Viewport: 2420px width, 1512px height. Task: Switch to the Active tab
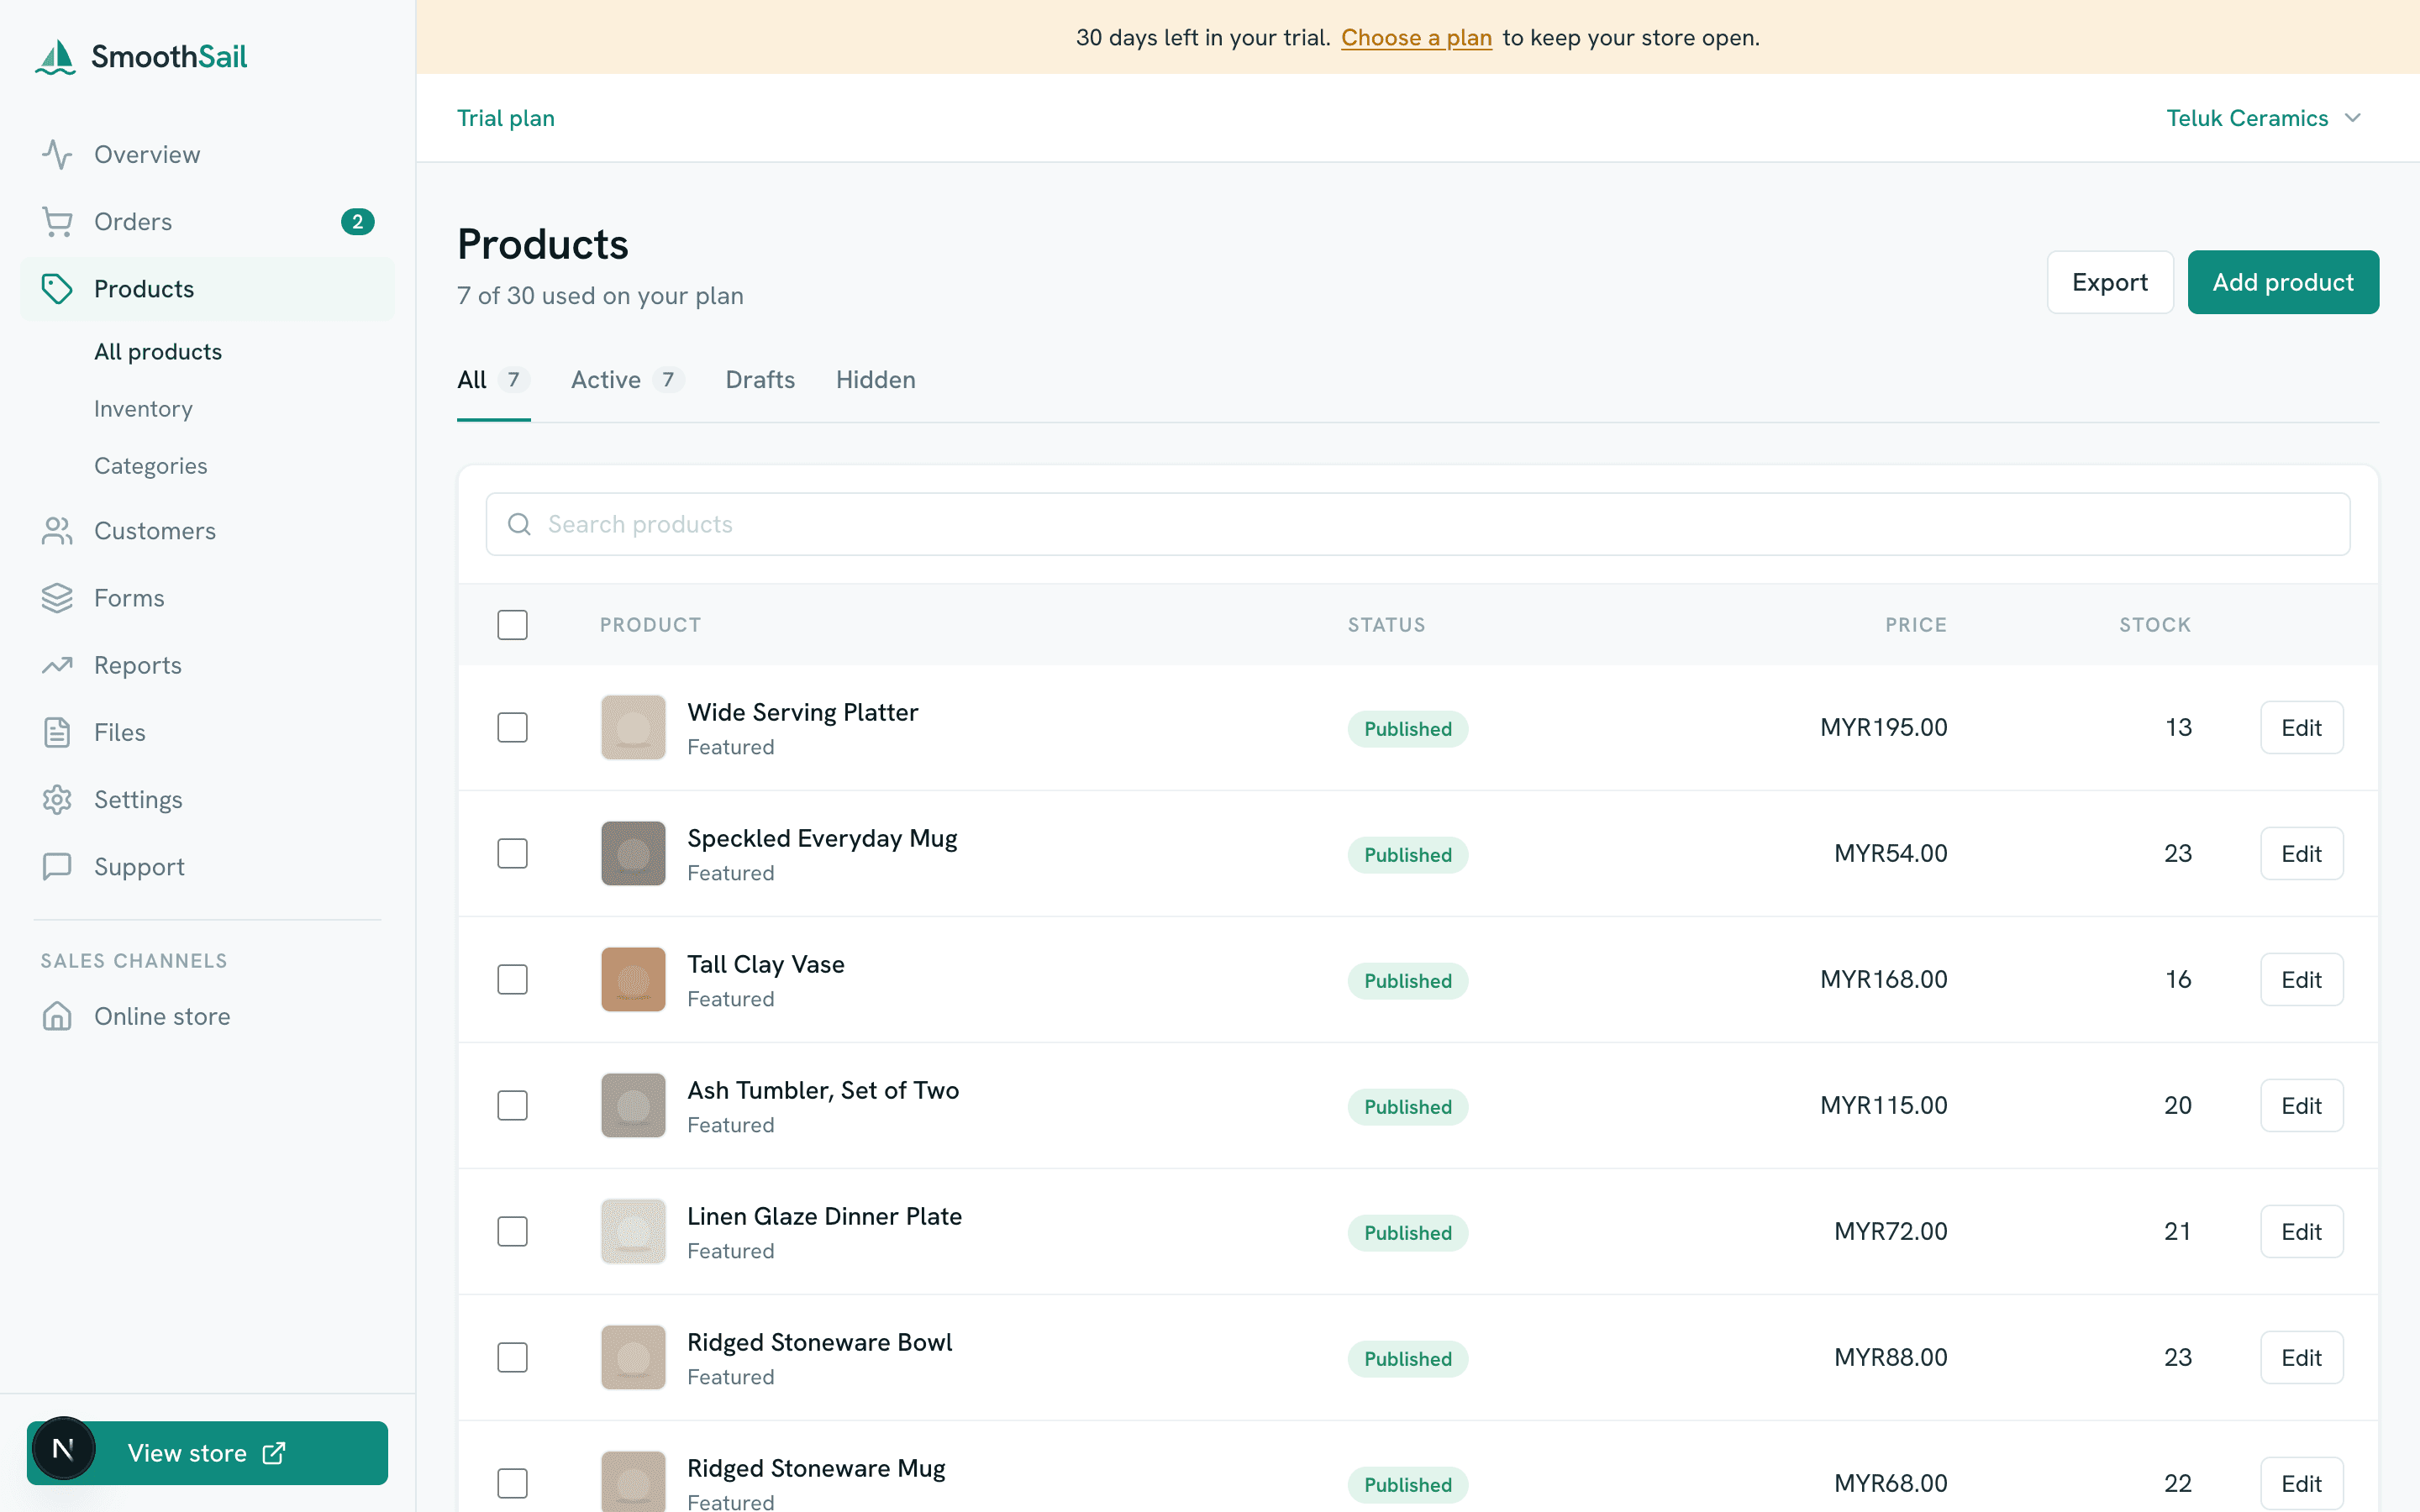(x=627, y=380)
